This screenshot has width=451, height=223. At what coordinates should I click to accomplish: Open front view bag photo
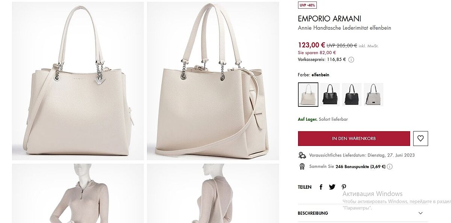click(78, 81)
